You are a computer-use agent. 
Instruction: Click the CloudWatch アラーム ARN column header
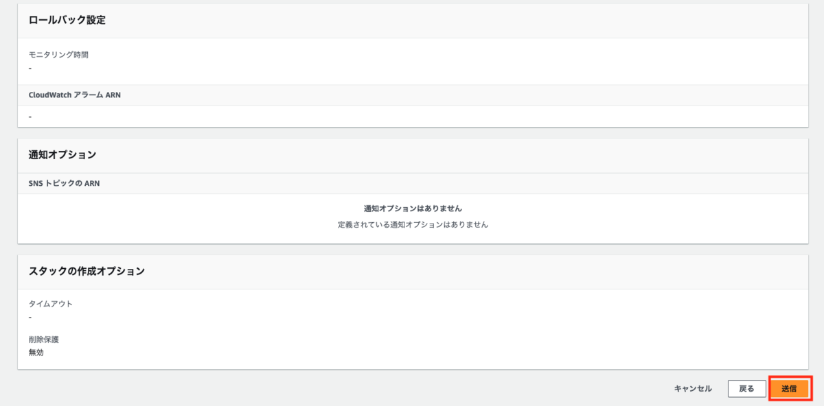point(75,95)
